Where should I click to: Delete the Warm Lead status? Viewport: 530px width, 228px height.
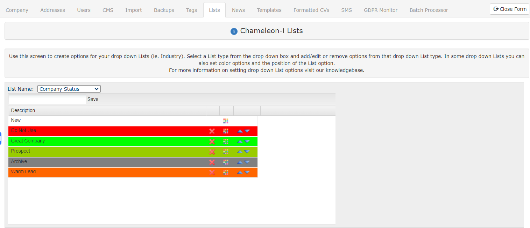pyautogui.click(x=212, y=172)
